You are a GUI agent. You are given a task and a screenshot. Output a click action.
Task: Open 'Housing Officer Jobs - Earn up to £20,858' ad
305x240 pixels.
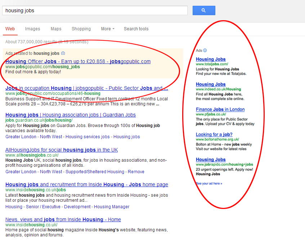(78, 61)
